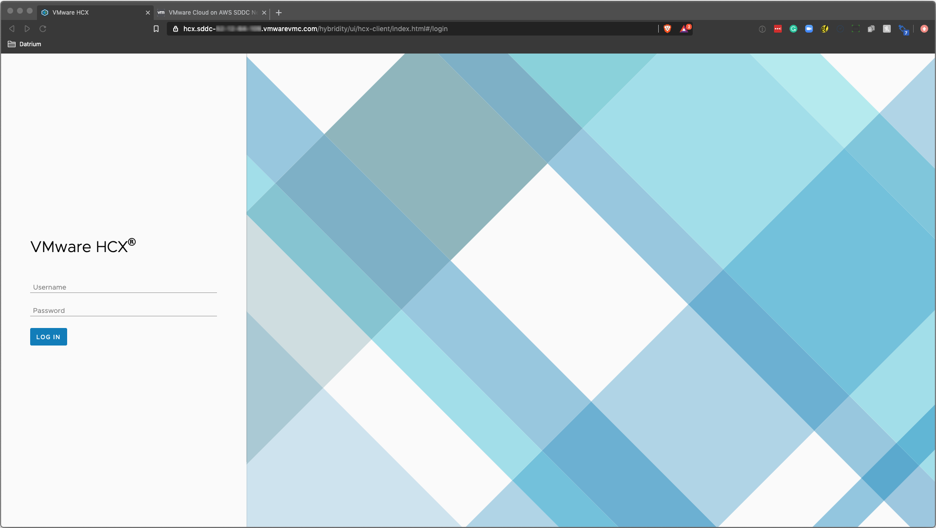Open the yellow 'et' extension icon
Image resolution: width=936 pixels, height=528 pixels.
825,29
